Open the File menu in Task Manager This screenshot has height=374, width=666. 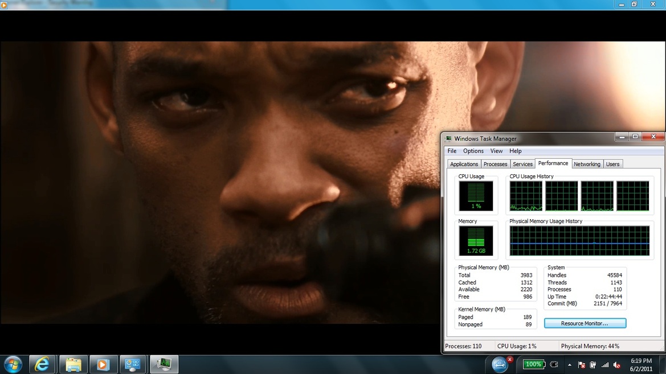pyautogui.click(x=452, y=151)
